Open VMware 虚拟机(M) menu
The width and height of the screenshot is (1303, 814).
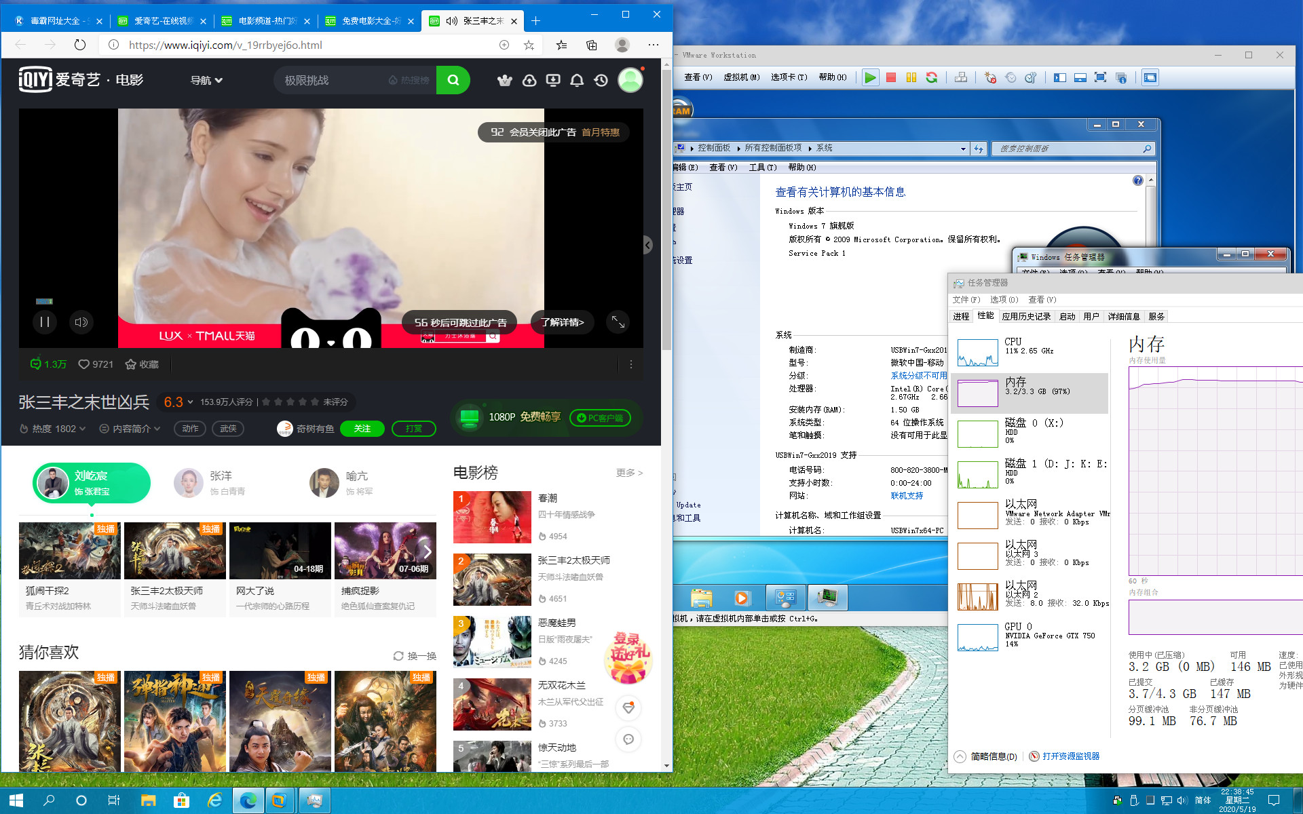tap(742, 77)
